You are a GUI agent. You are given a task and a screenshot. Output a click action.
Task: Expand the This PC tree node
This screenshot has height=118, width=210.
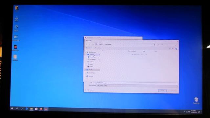coord(85,70)
